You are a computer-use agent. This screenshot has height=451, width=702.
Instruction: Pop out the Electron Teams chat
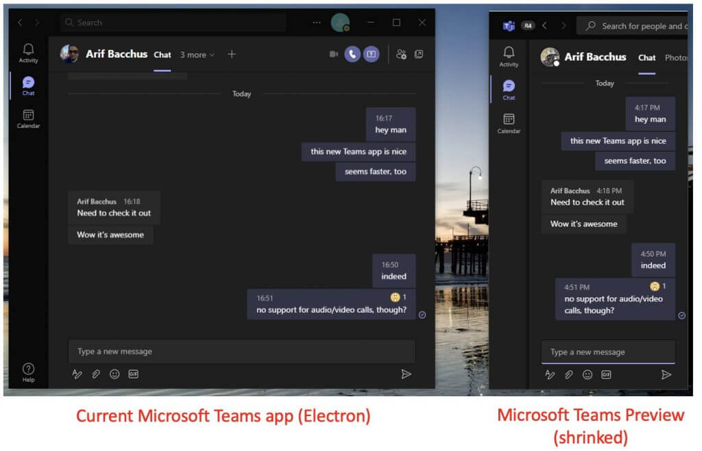(419, 54)
